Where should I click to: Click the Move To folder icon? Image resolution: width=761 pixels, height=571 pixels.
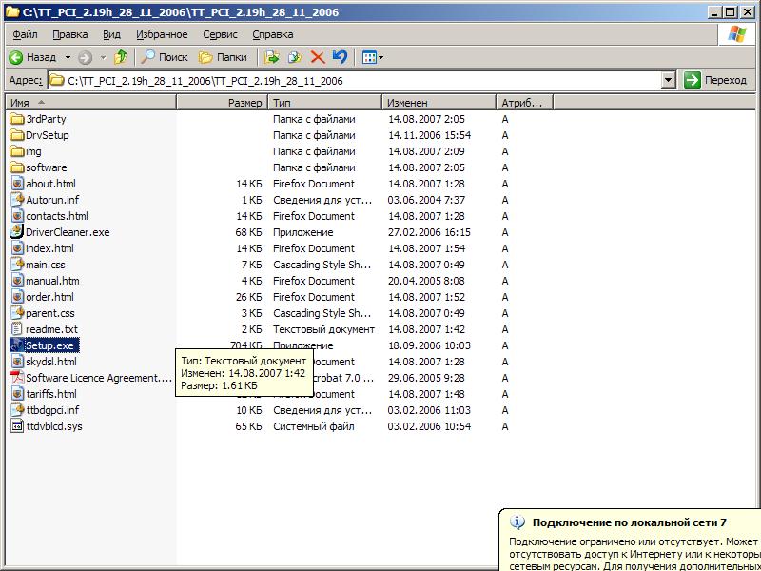coord(271,57)
